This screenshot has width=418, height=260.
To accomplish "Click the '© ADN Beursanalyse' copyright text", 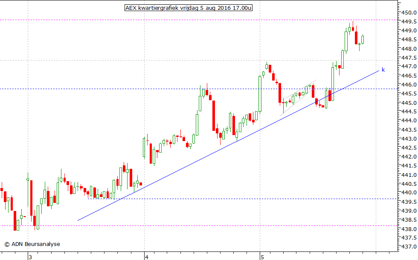I will click(x=32, y=244).
